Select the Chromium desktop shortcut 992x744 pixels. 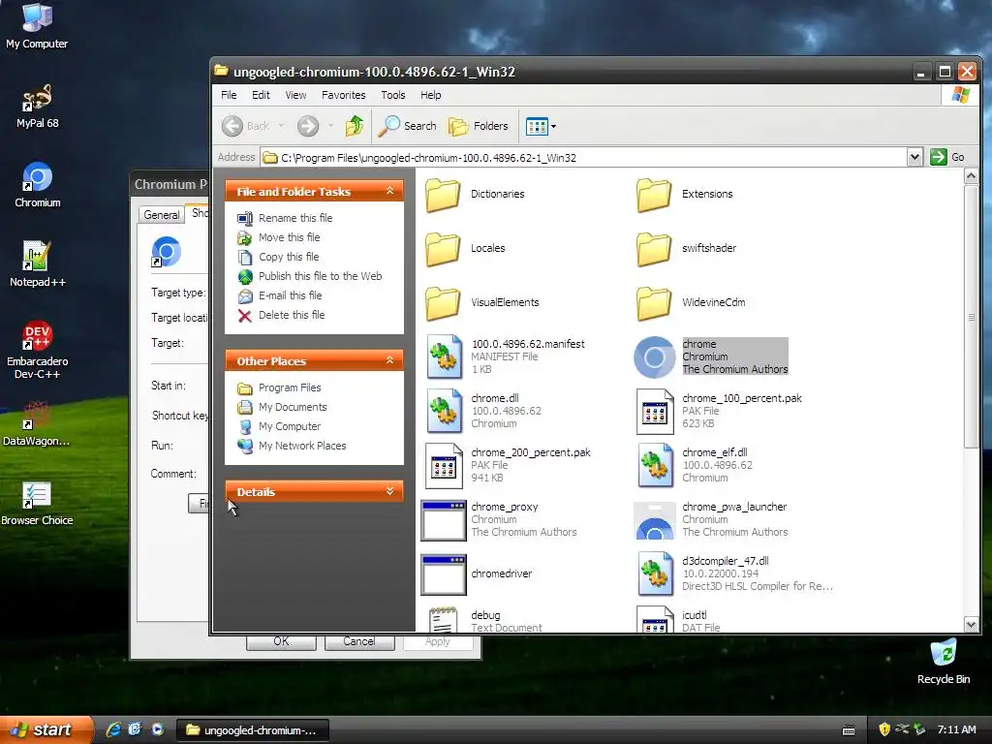click(38, 185)
